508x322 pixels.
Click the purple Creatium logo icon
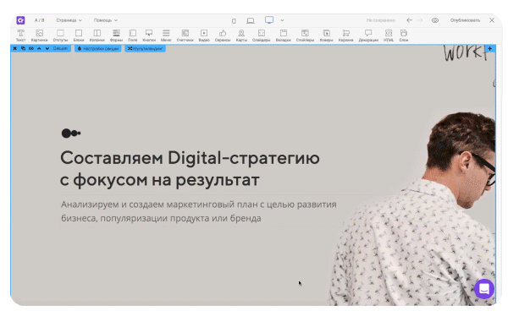(x=20, y=20)
